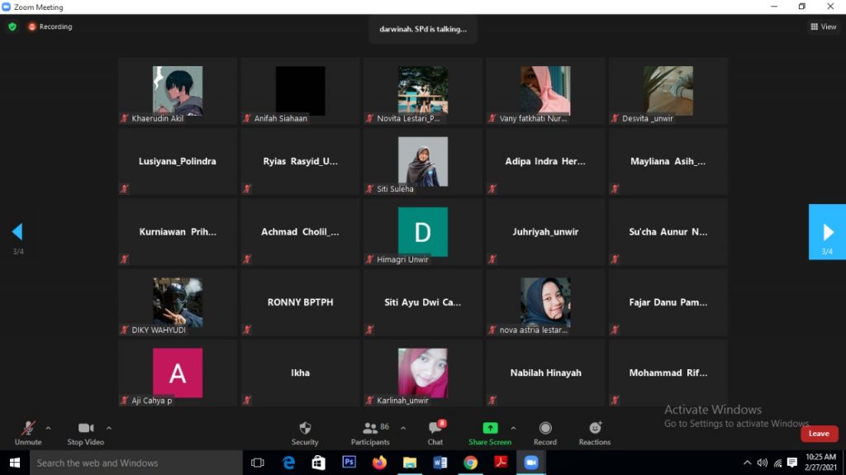The width and height of the screenshot is (846, 475).
Task: Expand audio options arrow next to Unmute
Action: pyautogui.click(x=48, y=428)
